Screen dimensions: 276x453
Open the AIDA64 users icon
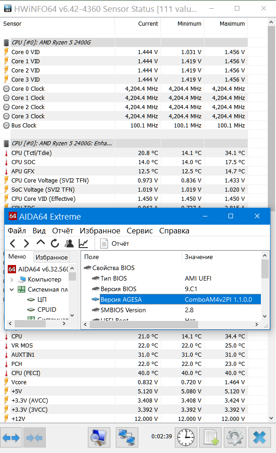(x=69, y=243)
